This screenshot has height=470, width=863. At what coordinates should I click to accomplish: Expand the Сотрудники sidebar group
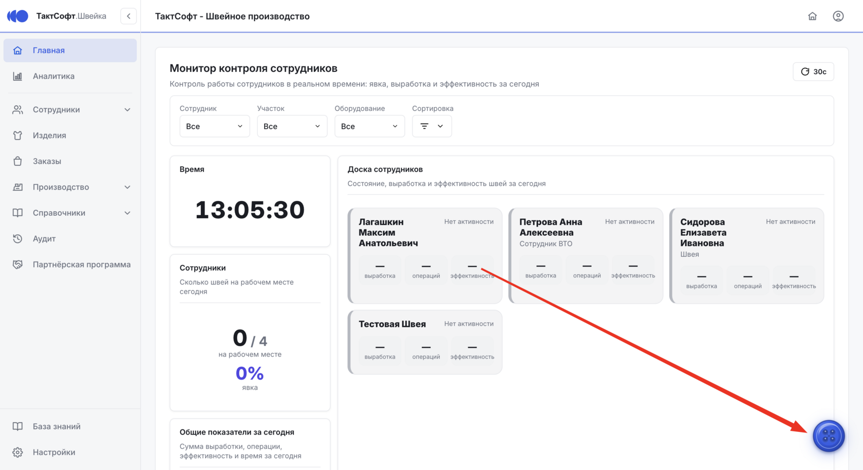tap(70, 109)
